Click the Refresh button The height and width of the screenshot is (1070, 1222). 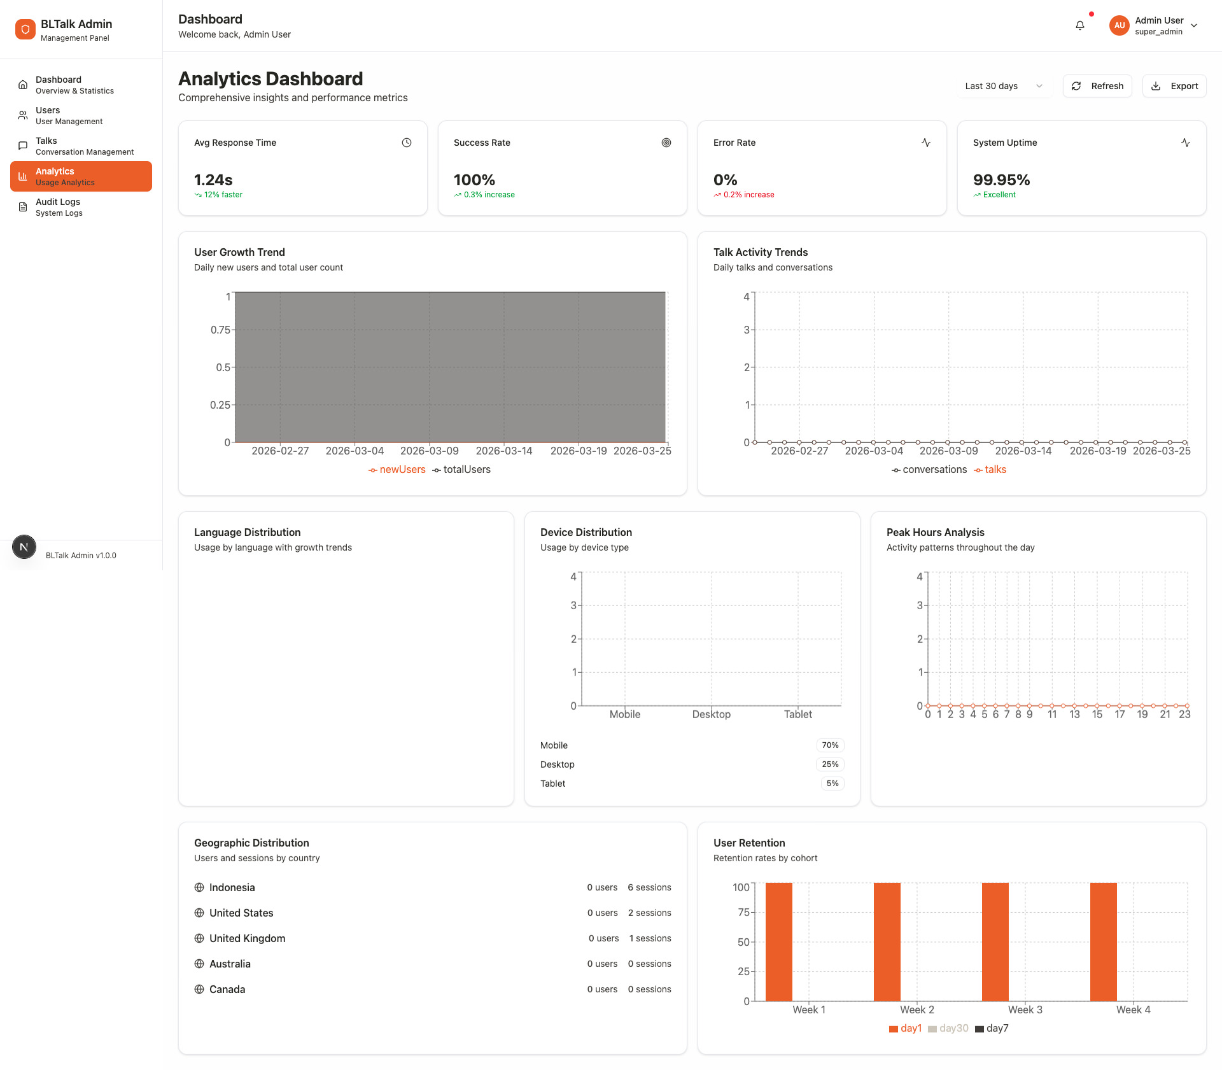[x=1097, y=86]
